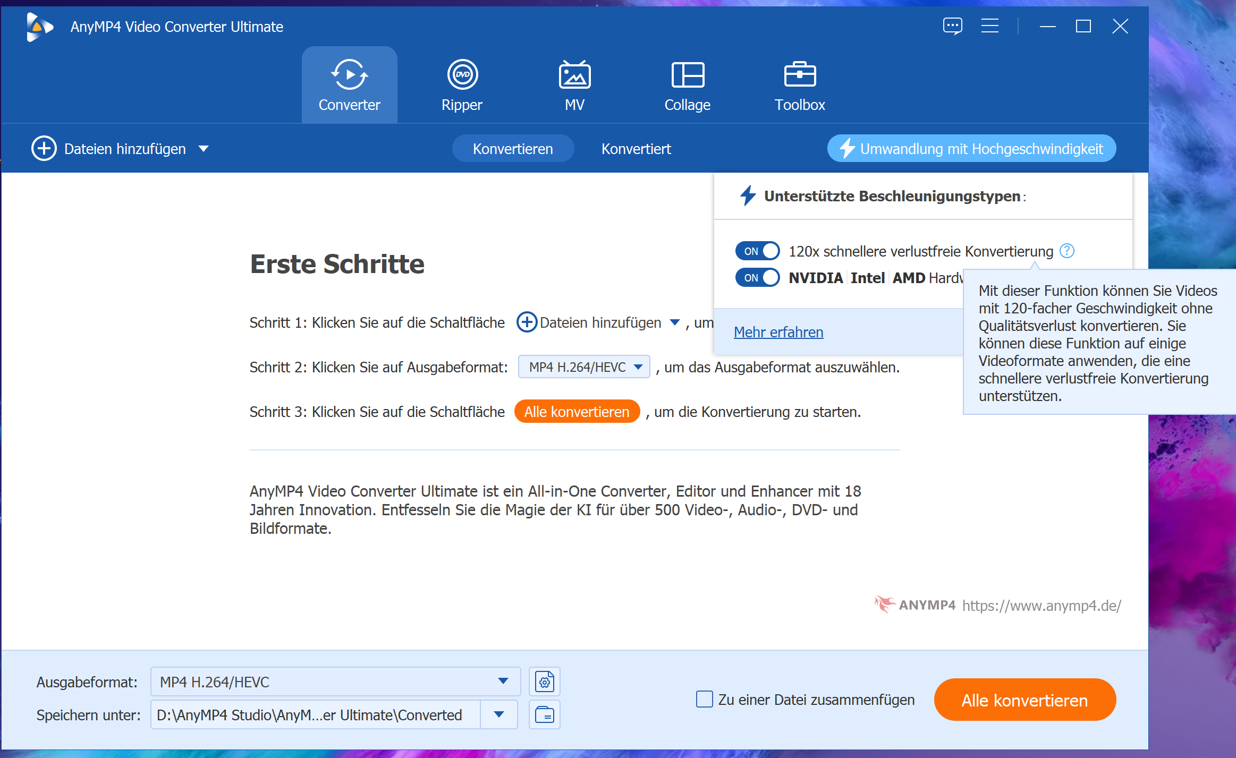Open the MV tab

pos(574,85)
